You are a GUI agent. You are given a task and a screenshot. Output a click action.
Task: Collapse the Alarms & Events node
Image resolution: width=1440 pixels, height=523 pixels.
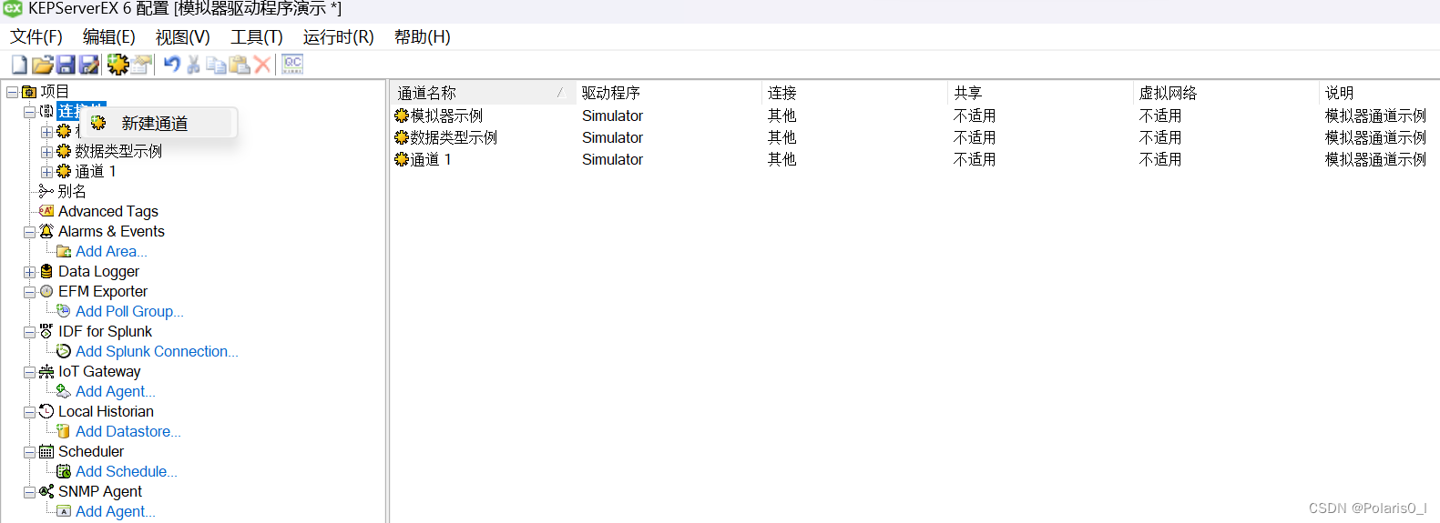tap(30, 232)
